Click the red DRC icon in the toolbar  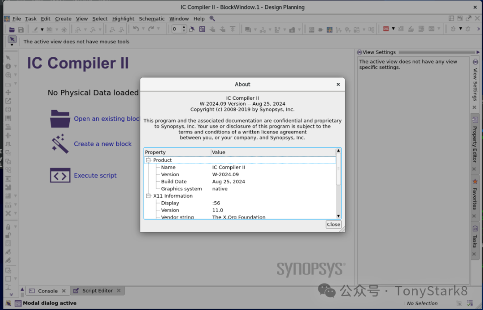386,29
